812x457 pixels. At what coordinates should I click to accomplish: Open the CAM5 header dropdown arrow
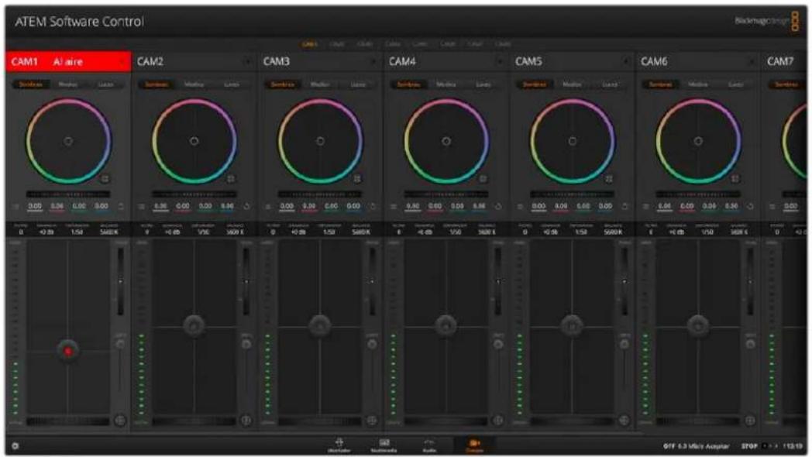tap(626, 62)
